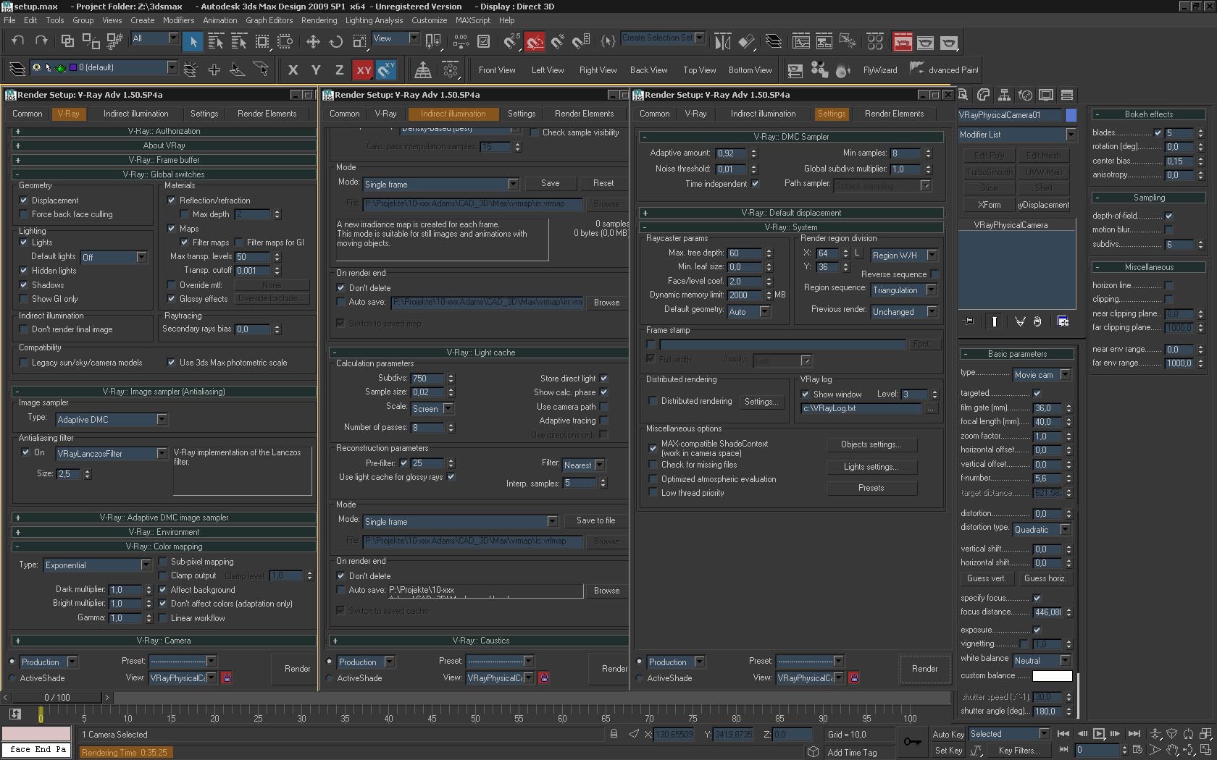Click the time slider 0 / 100
This screenshot has width=1217, height=760.
(57, 698)
